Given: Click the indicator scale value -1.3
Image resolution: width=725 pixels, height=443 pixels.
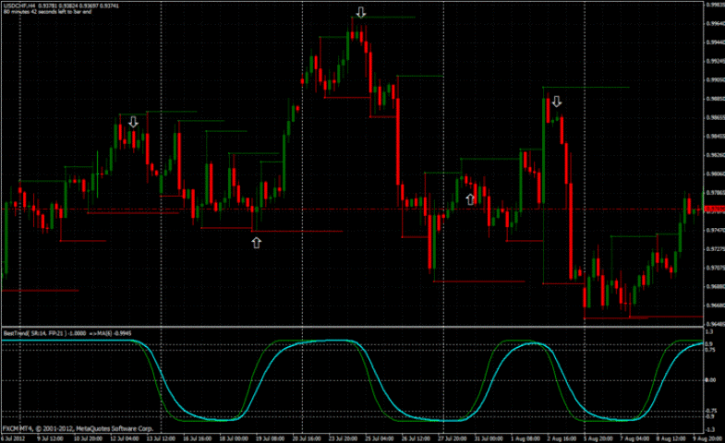Looking at the screenshot, I should click(x=709, y=430).
